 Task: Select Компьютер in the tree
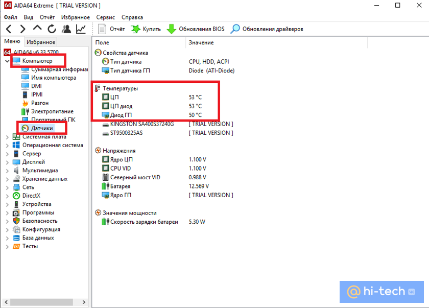click(37, 61)
